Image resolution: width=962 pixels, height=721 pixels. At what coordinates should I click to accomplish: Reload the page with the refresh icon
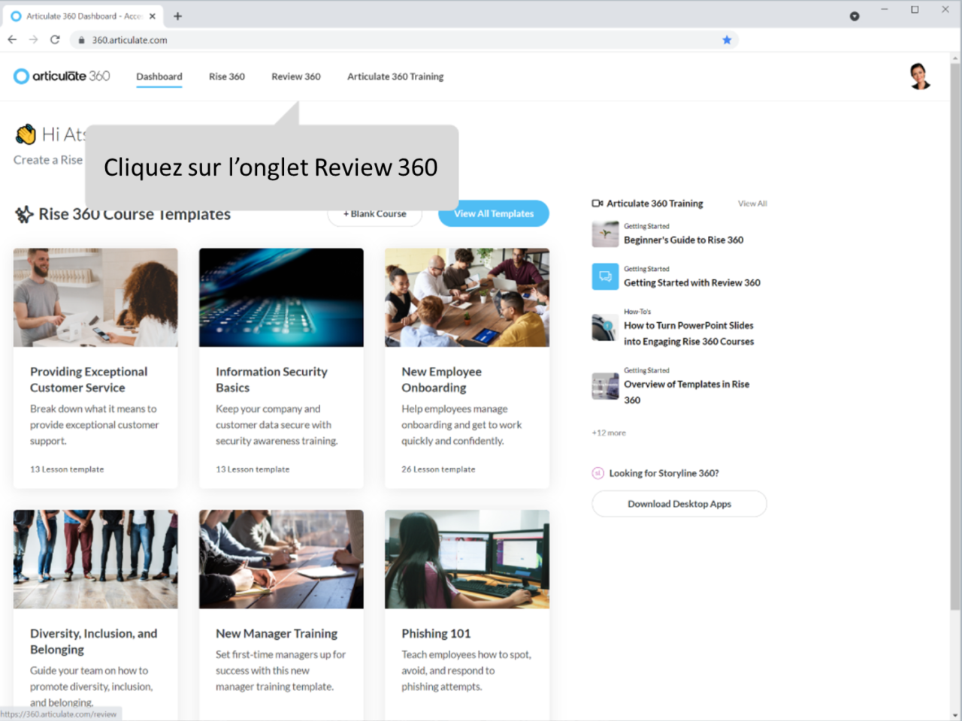point(54,39)
